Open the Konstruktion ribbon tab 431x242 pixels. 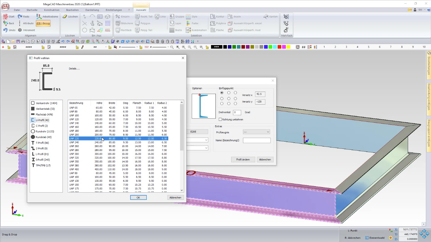pos(52,10)
